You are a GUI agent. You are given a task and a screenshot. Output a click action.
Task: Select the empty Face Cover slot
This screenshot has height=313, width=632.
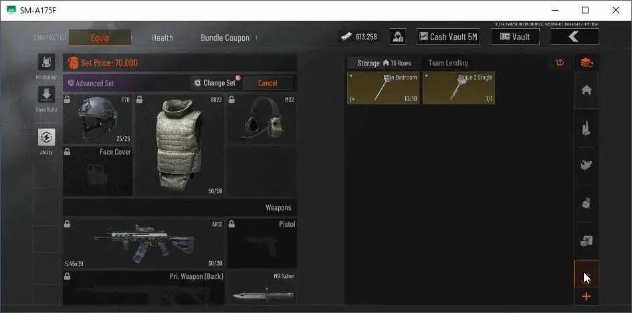(98, 171)
